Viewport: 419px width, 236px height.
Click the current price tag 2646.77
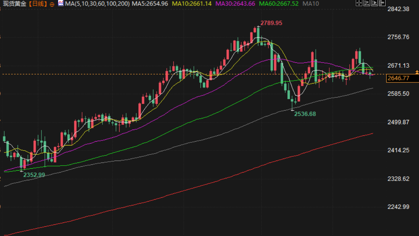pos(402,78)
